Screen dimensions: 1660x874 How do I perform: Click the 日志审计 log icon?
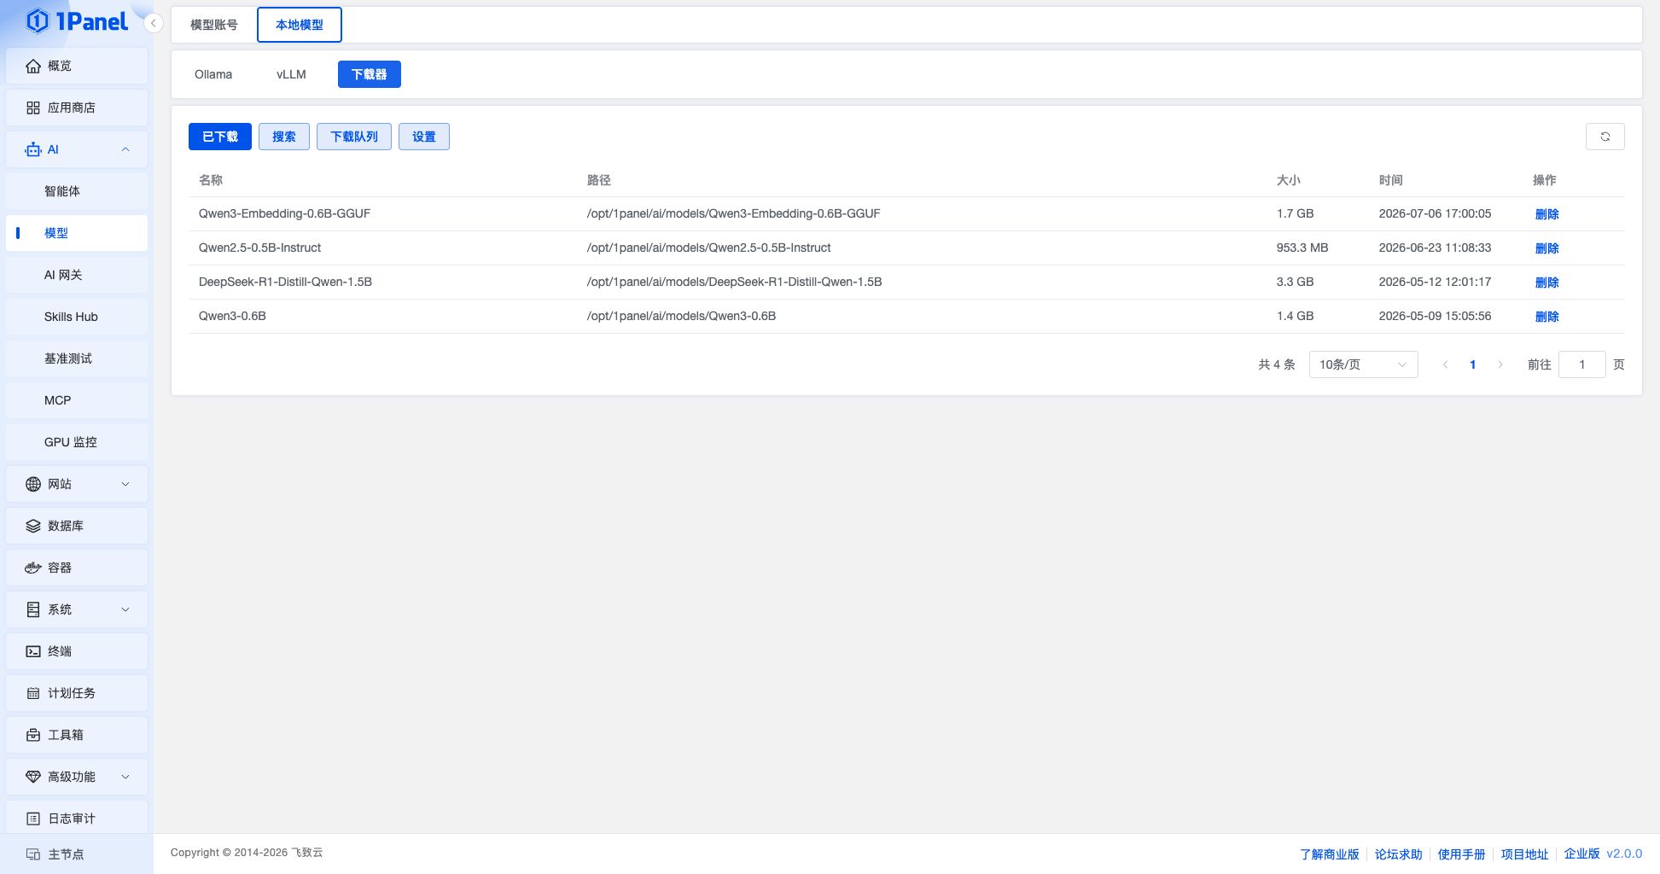[33, 819]
